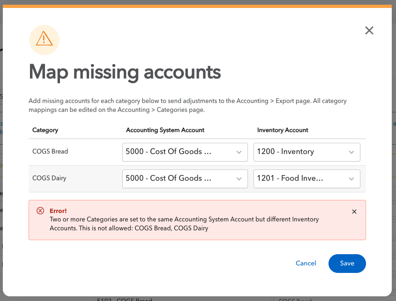This screenshot has width=396, height=301.
Task: Click the Accounting System Account column header
Action: (165, 130)
